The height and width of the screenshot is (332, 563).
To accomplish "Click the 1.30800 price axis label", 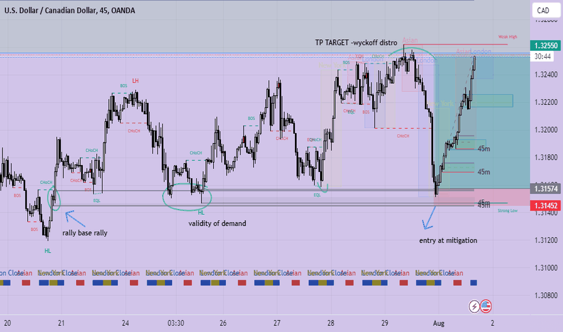I will 545,295.
